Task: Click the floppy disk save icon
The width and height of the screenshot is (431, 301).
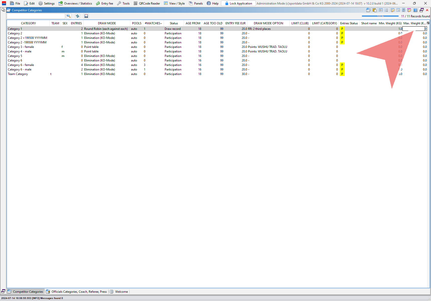Action: click(86, 16)
